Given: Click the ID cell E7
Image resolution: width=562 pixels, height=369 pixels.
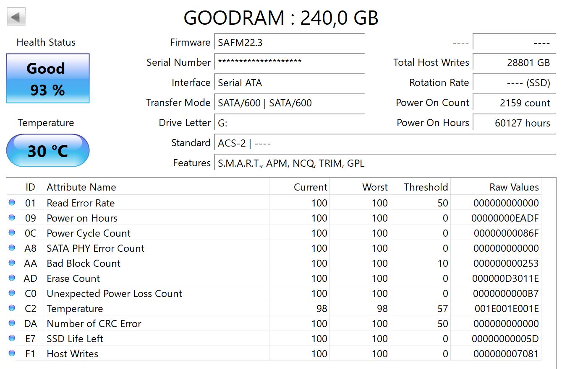Looking at the screenshot, I should (30, 339).
